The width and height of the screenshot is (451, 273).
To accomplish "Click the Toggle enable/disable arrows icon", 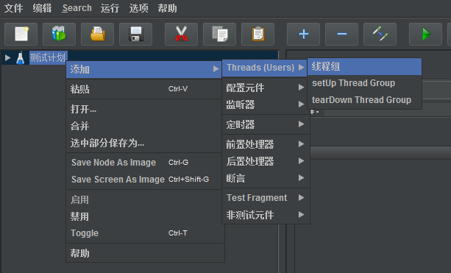I will 380,35.
